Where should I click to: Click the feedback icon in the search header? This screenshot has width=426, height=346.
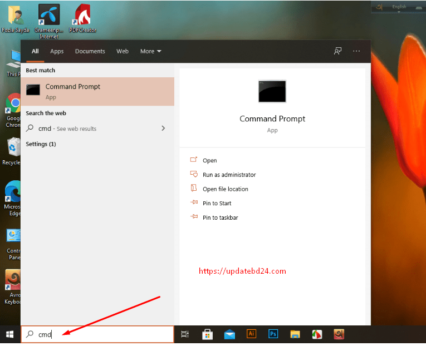tap(337, 51)
